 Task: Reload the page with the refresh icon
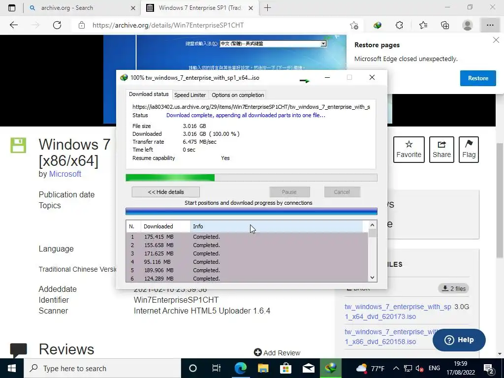pos(57,25)
